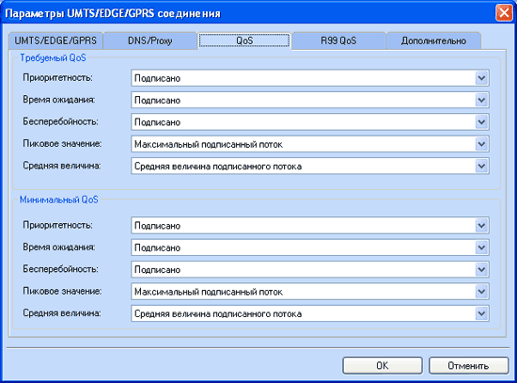517x383 pixels.
Task: Click the Минимальный QoS group title
Action: point(59,199)
